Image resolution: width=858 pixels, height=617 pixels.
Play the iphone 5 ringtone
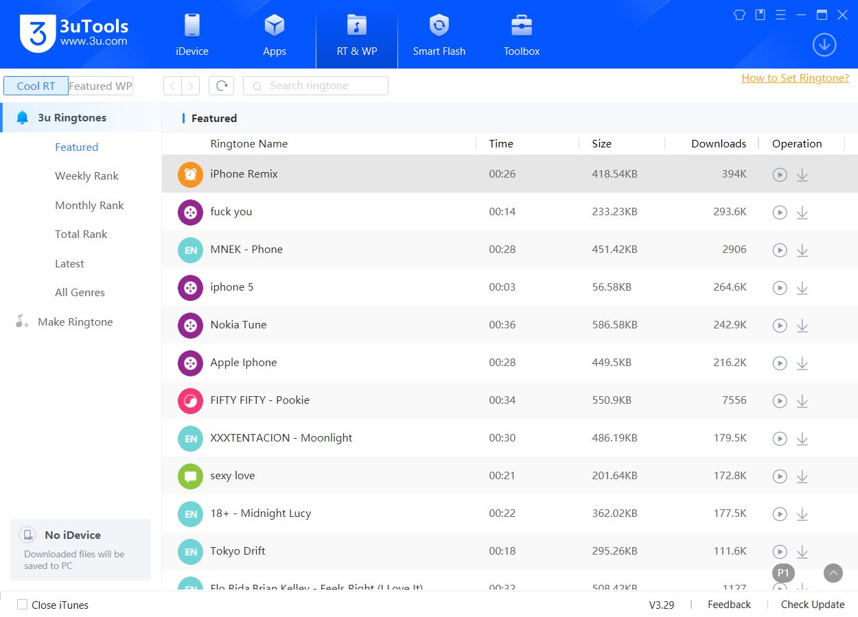pos(779,288)
